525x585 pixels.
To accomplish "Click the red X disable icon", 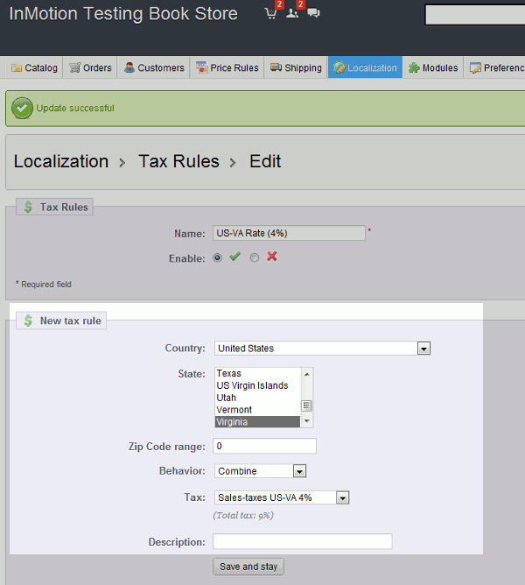I will (x=272, y=257).
